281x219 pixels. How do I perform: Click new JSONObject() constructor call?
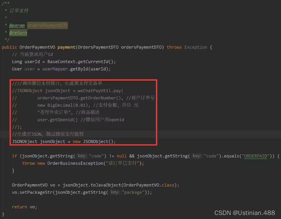(93, 142)
